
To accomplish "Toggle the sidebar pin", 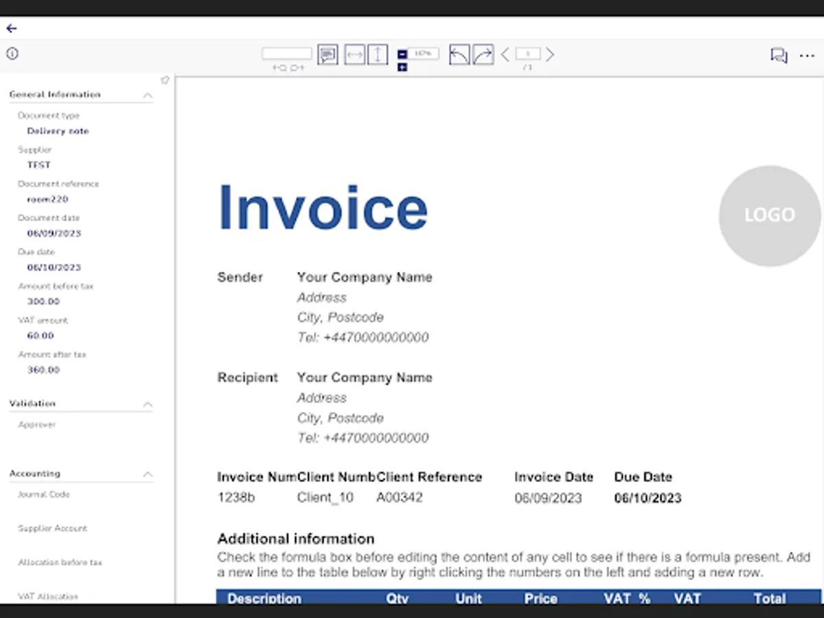I will (165, 80).
